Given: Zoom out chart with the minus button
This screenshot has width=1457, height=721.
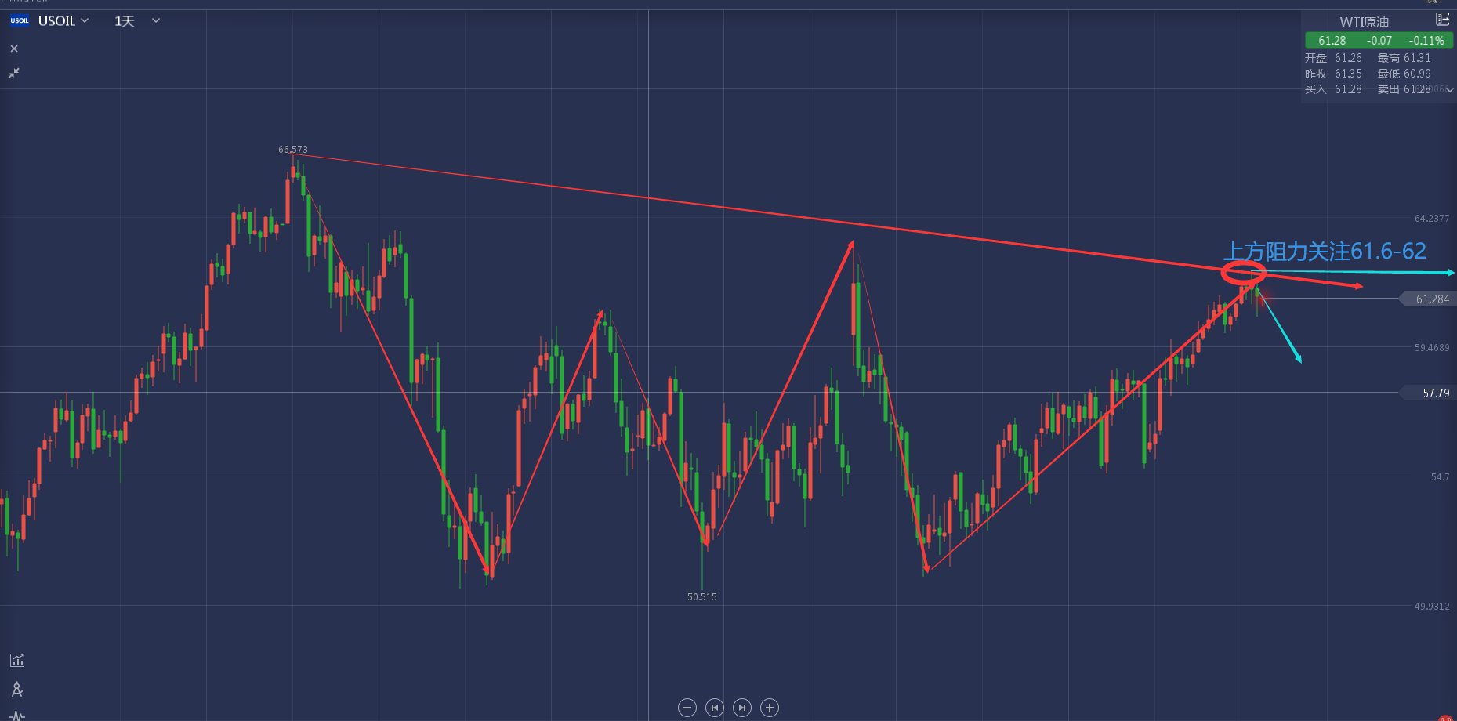Looking at the screenshot, I should [687, 708].
